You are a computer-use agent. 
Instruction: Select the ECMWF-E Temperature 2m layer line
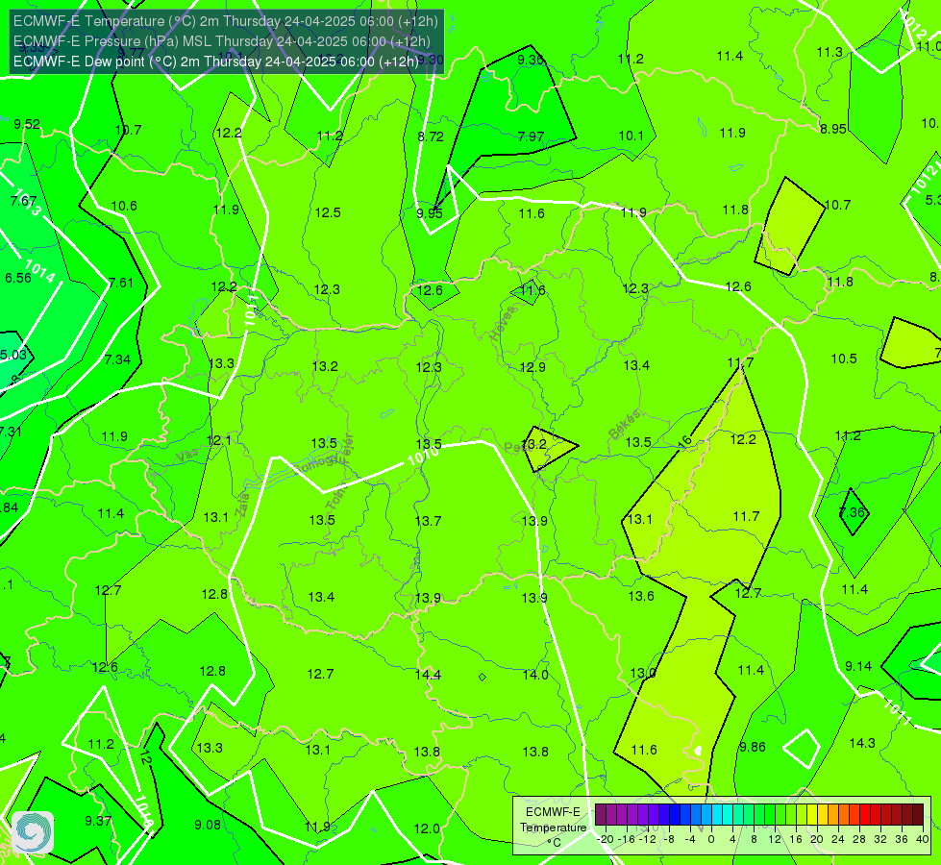click(x=226, y=21)
